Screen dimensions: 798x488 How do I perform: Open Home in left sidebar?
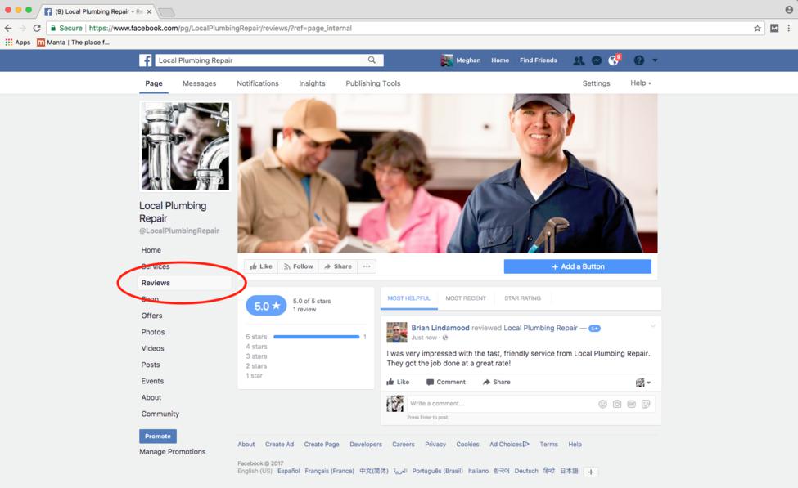point(151,250)
